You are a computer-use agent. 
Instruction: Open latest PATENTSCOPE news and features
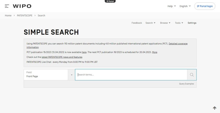(x=62, y=57)
